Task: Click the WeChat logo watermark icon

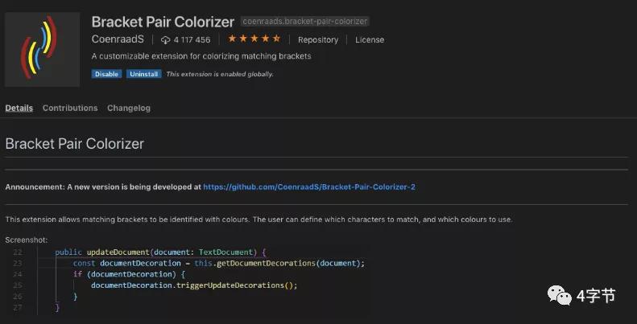Action: (x=560, y=295)
